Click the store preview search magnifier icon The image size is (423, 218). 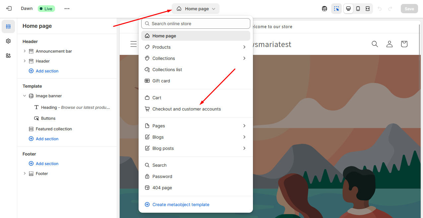pos(375,44)
